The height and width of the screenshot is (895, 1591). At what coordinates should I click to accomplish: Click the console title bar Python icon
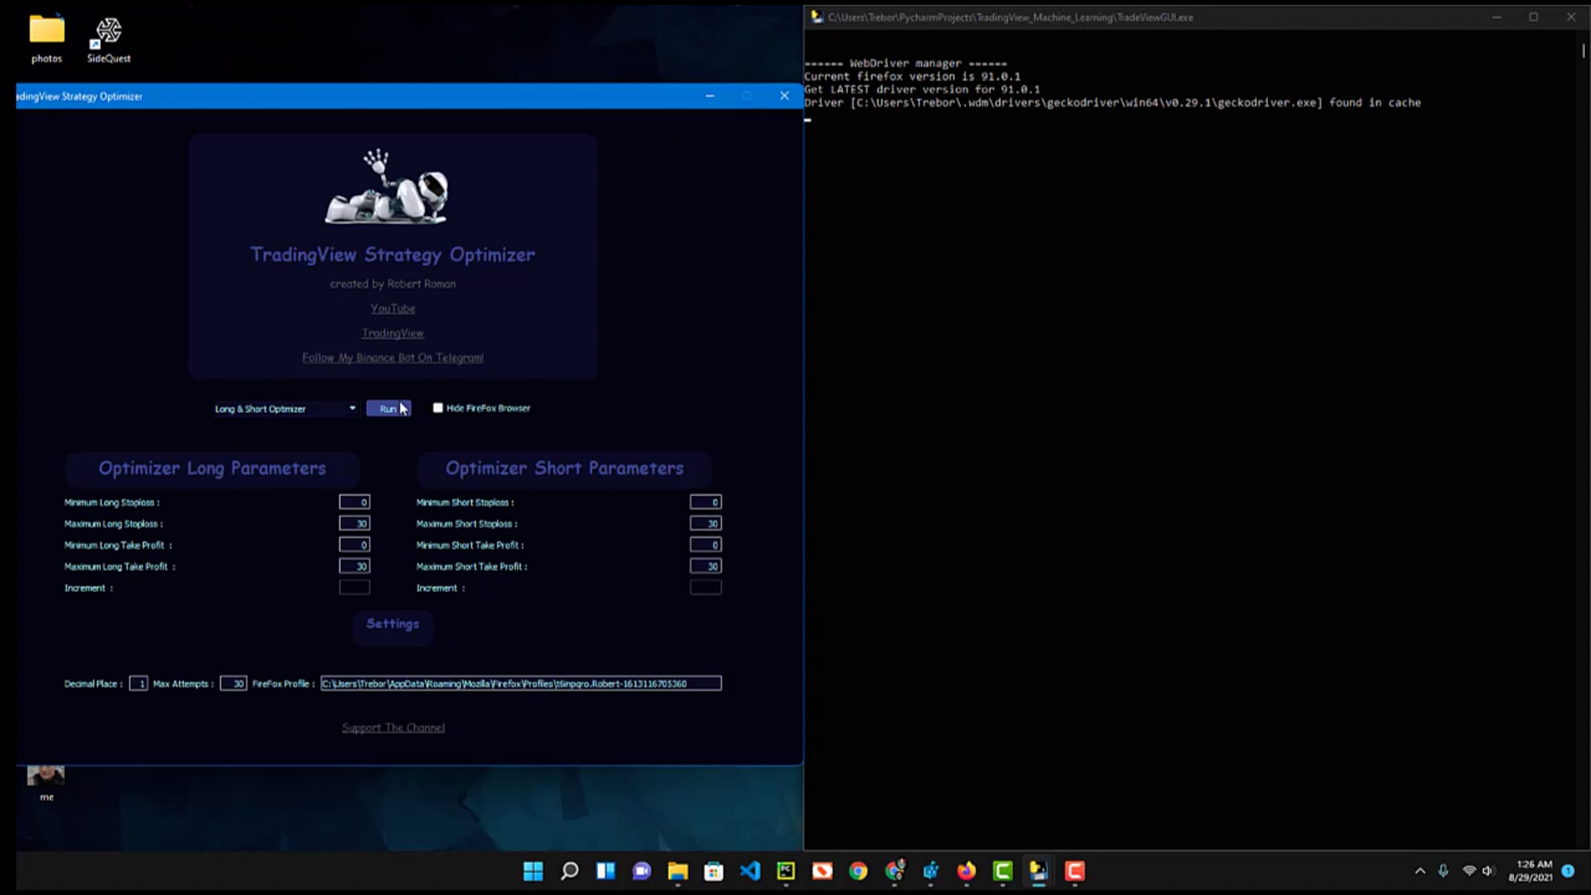point(817,17)
